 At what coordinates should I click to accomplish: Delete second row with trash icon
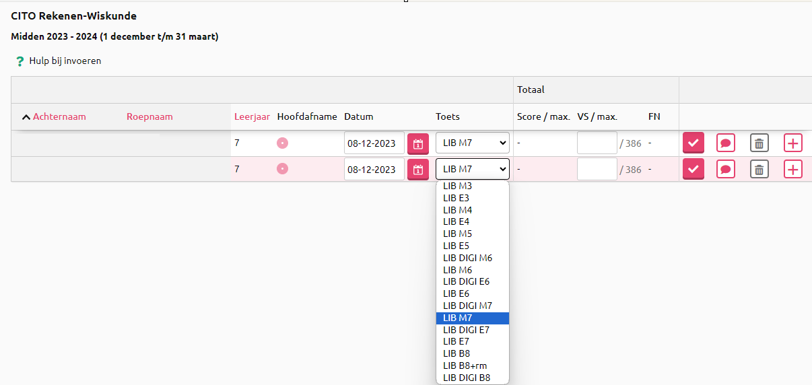coord(759,169)
